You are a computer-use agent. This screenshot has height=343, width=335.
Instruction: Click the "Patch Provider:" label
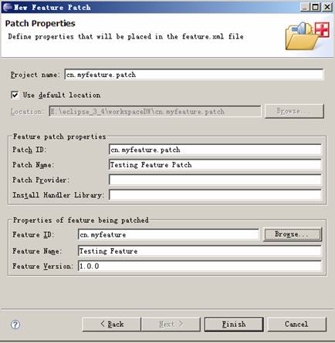pos(41,180)
